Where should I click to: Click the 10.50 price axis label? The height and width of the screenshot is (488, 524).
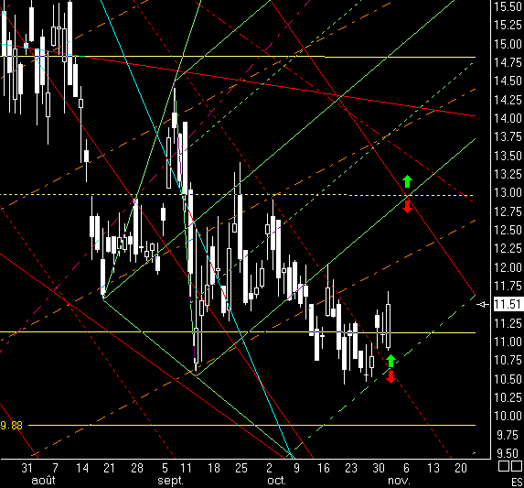pos(508,379)
